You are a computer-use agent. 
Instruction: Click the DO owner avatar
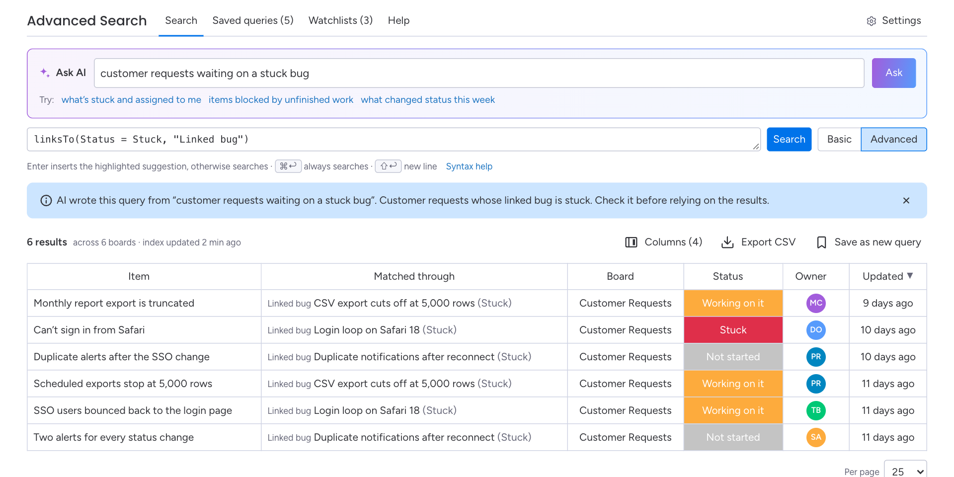(x=816, y=330)
